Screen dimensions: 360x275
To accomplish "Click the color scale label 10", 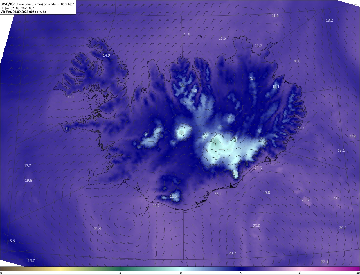I will [x=180, y=273].
